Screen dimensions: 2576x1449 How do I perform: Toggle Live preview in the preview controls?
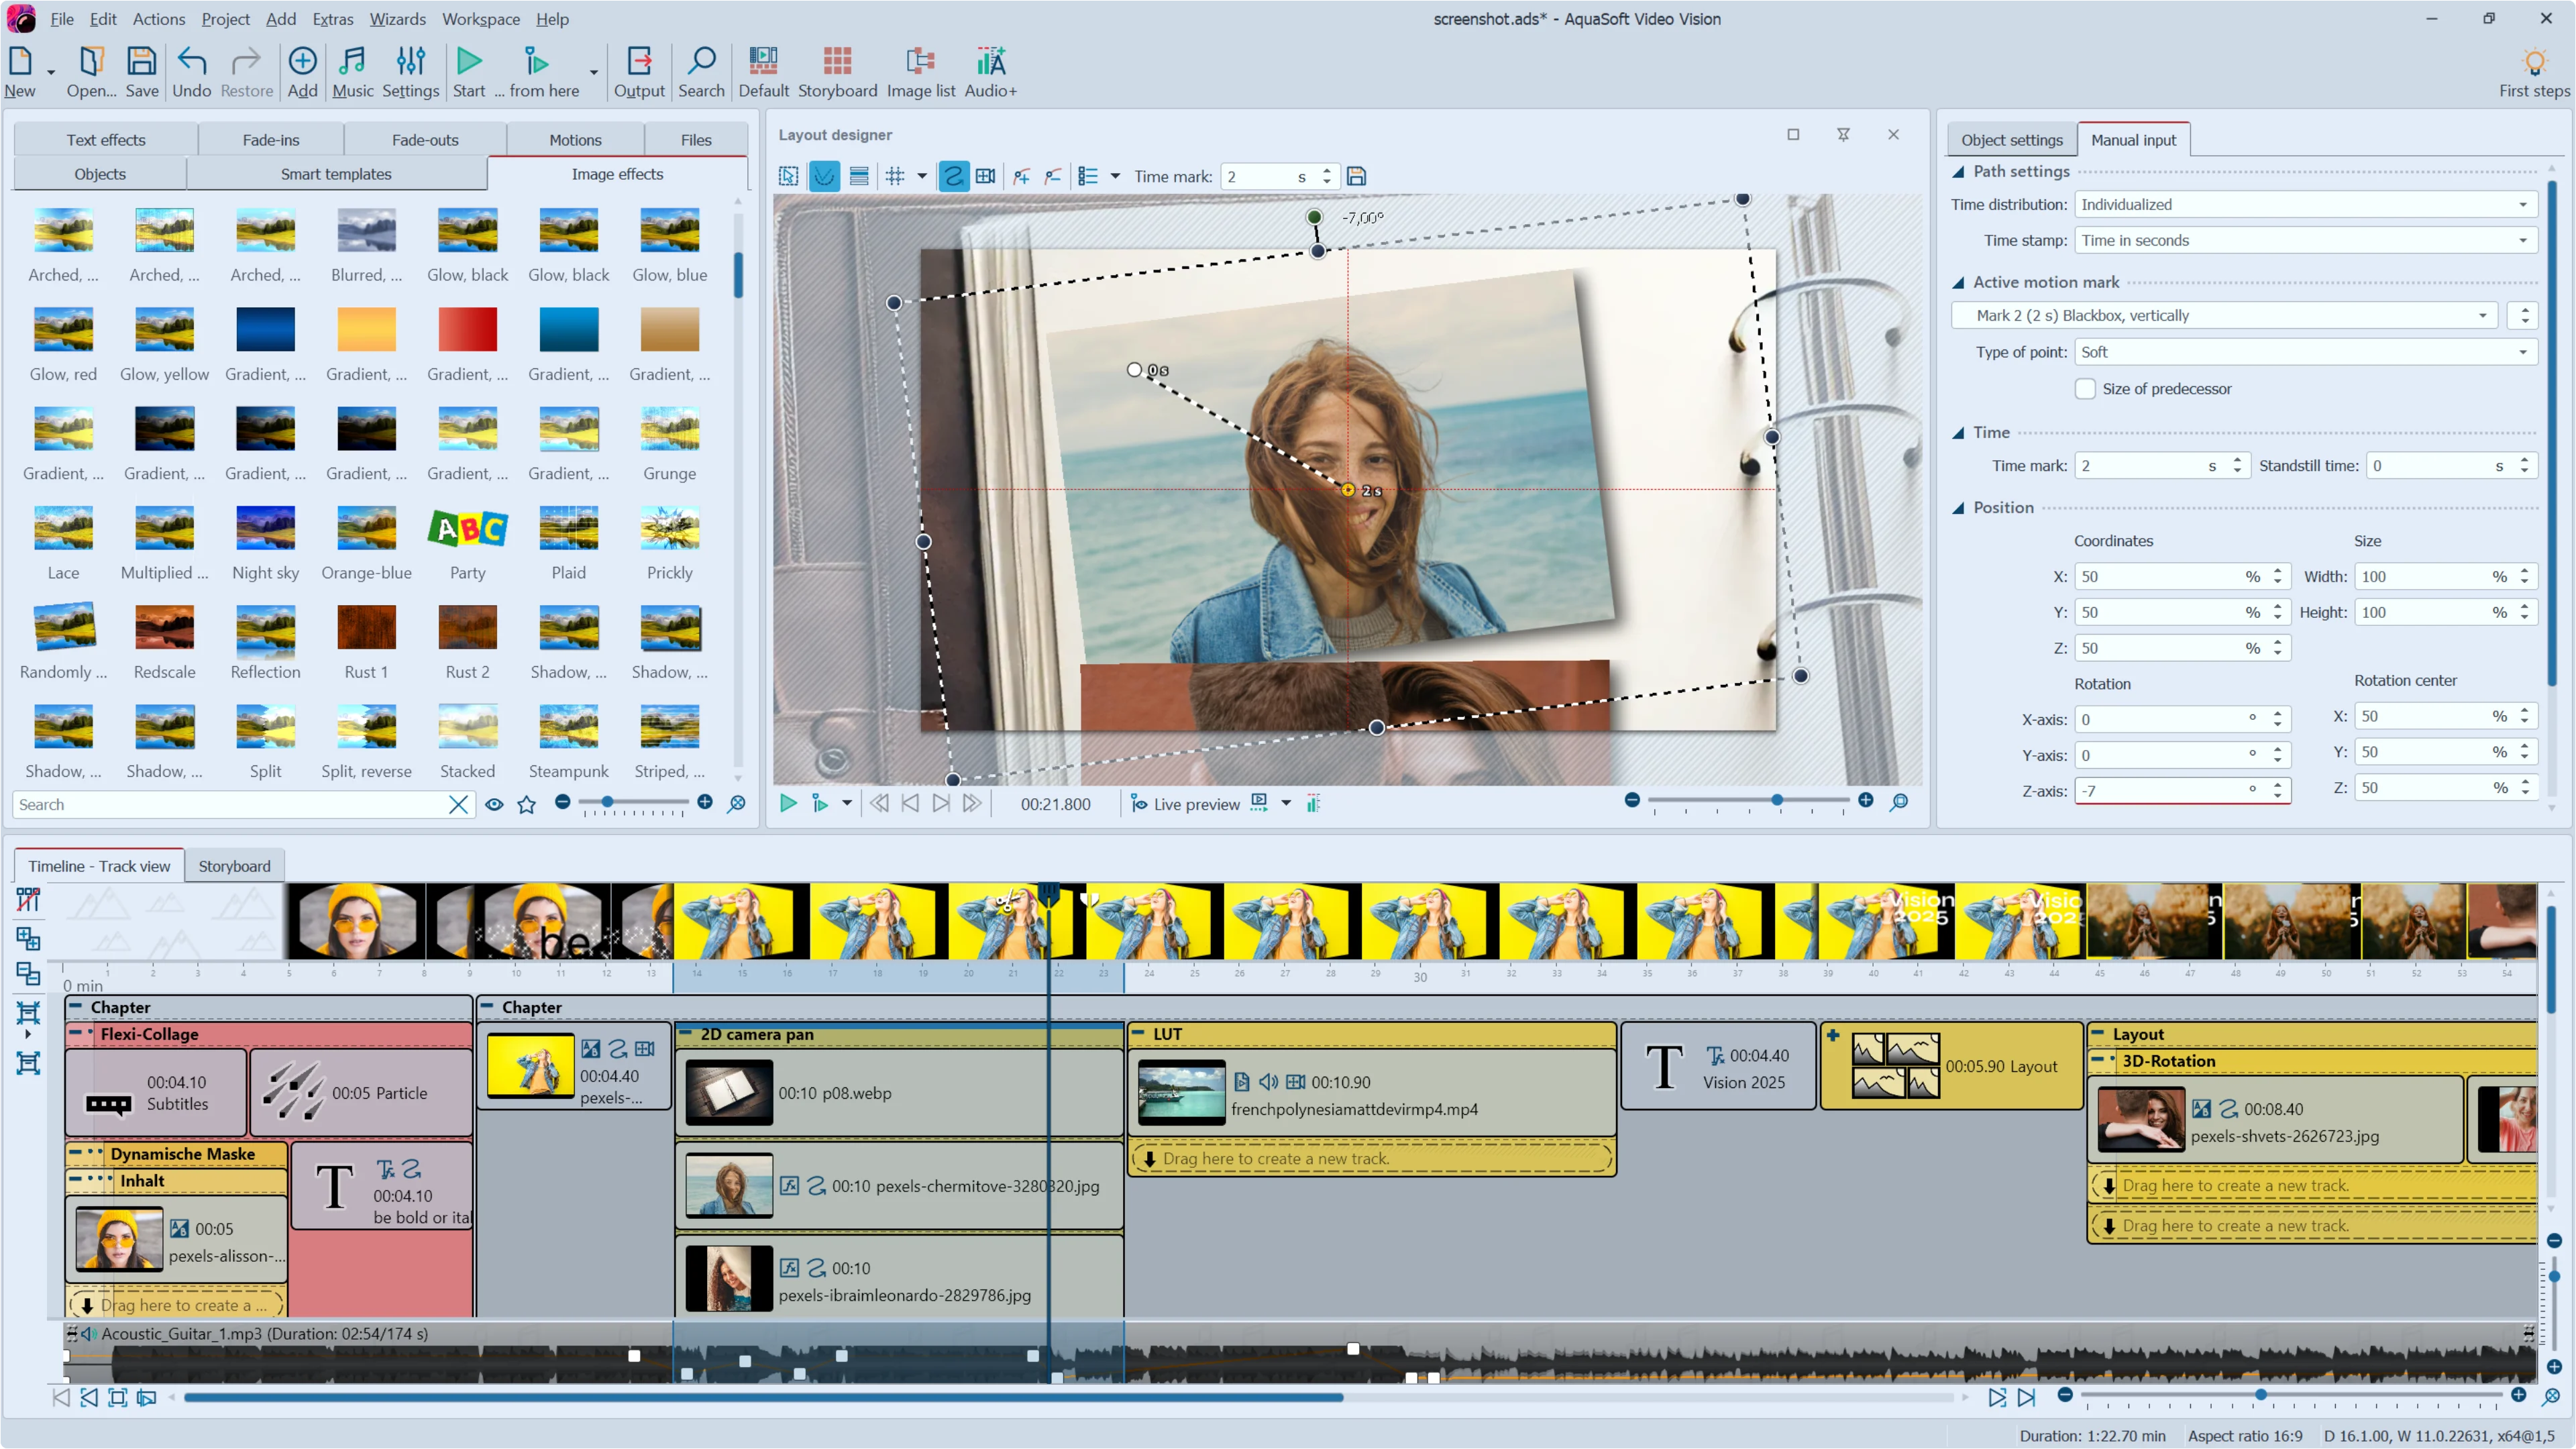(1185, 803)
